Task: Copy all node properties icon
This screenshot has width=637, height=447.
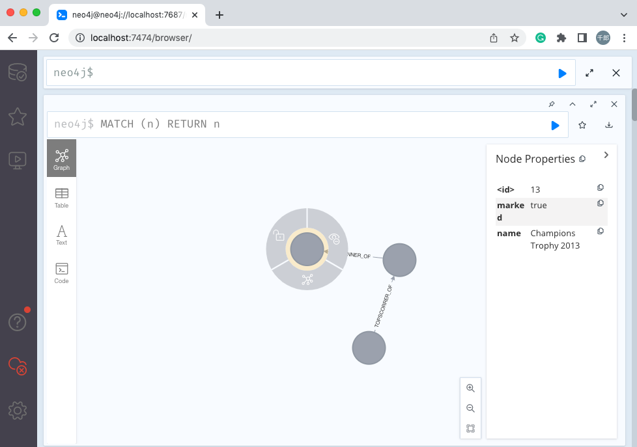Action: [582, 159]
